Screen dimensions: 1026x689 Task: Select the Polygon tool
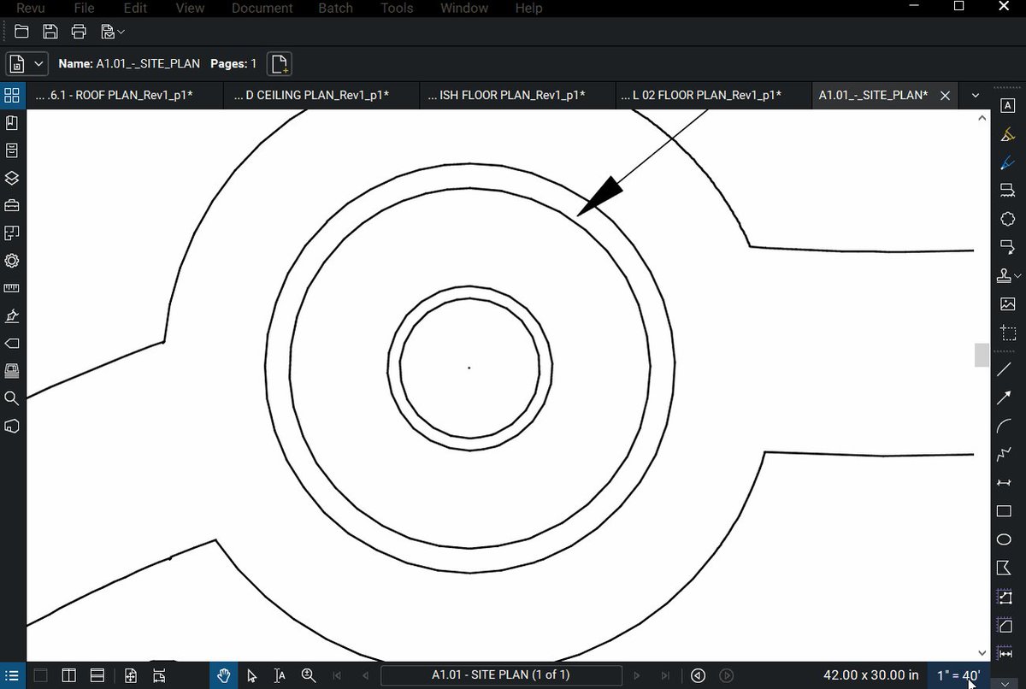click(1005, 568)
